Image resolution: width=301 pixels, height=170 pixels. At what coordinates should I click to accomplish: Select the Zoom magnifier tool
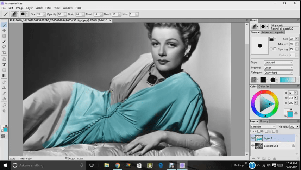click(4, 105)
